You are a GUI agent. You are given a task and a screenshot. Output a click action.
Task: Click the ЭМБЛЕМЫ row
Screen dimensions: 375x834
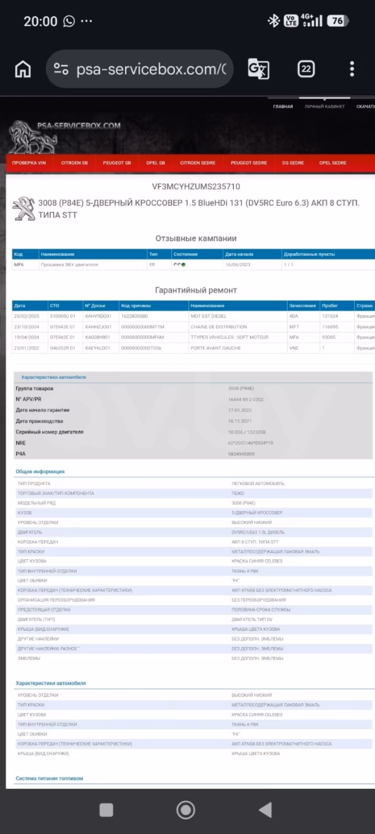(x=193, y=658)
